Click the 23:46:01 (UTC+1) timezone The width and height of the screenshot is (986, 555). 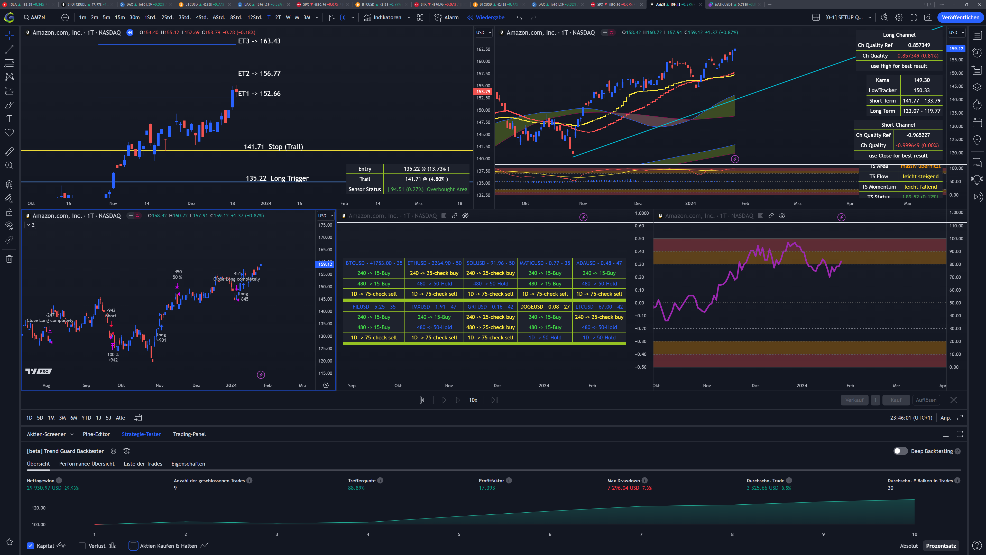coord(911,418)
